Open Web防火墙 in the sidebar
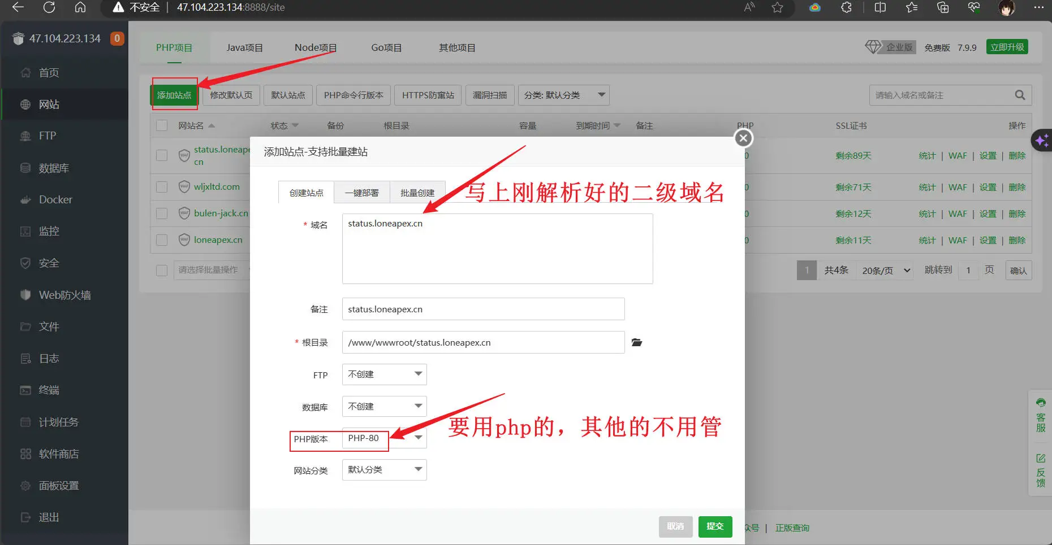This screenshot has width=1052, height=545. (64, 295)
